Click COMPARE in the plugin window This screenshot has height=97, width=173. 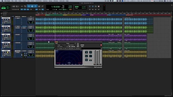[x=73, y=47]
